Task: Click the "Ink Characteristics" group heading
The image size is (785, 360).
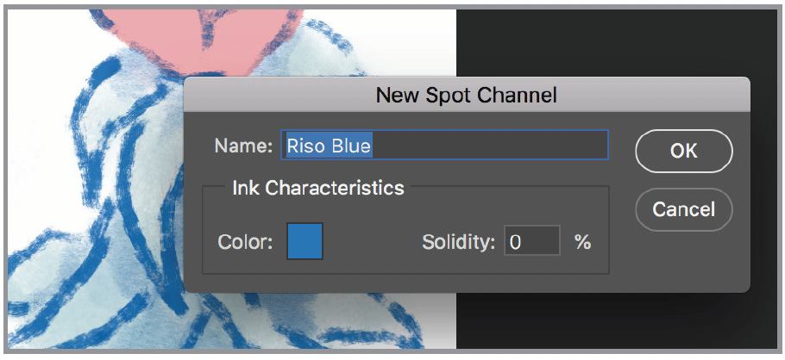Action: pyautogui.click(x=317, y=187)
